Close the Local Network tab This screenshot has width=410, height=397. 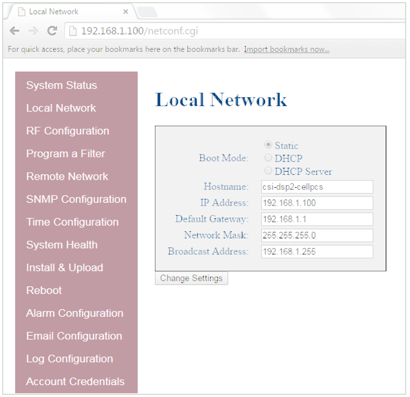(126, 12)
